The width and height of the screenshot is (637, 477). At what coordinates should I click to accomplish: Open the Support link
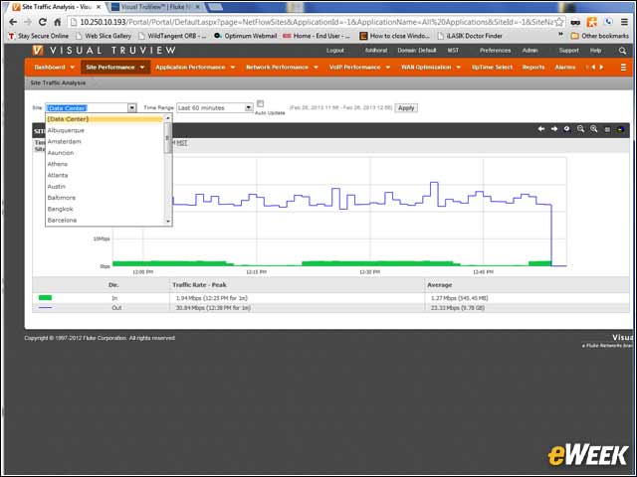568,51
